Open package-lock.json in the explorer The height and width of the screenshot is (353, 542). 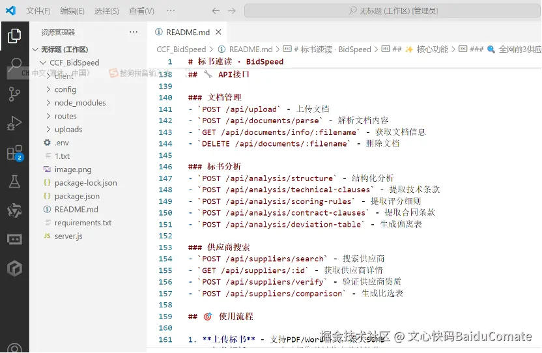point(86,182)
